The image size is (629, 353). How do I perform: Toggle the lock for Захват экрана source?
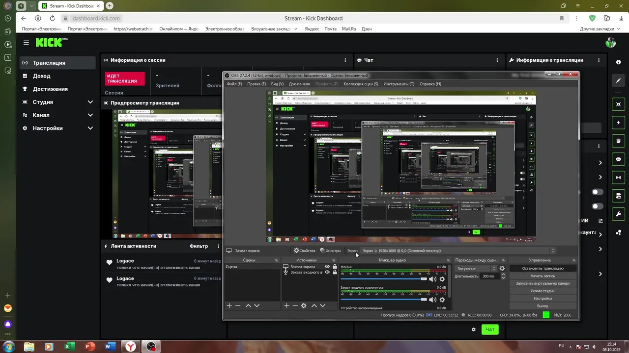(335, 267)
